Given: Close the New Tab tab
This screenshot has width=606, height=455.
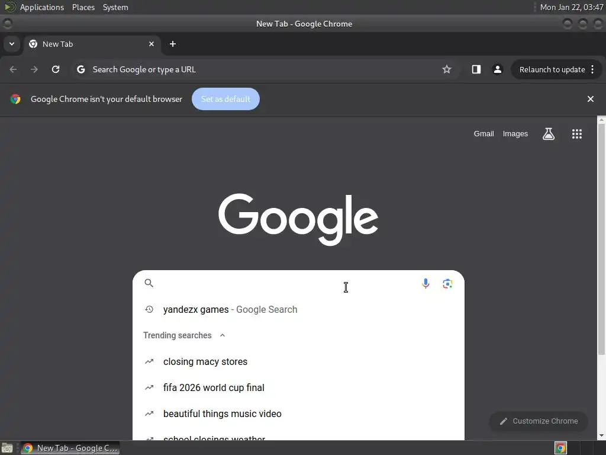Looking at the screenshot, I should [x=151, y=44].
